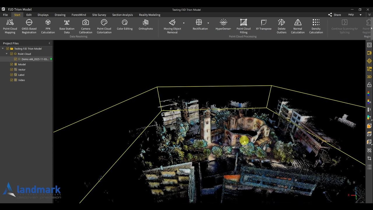Open Point Cloud Filling
The height and width of the screenshot is (210, 373).
pos(244,27)
